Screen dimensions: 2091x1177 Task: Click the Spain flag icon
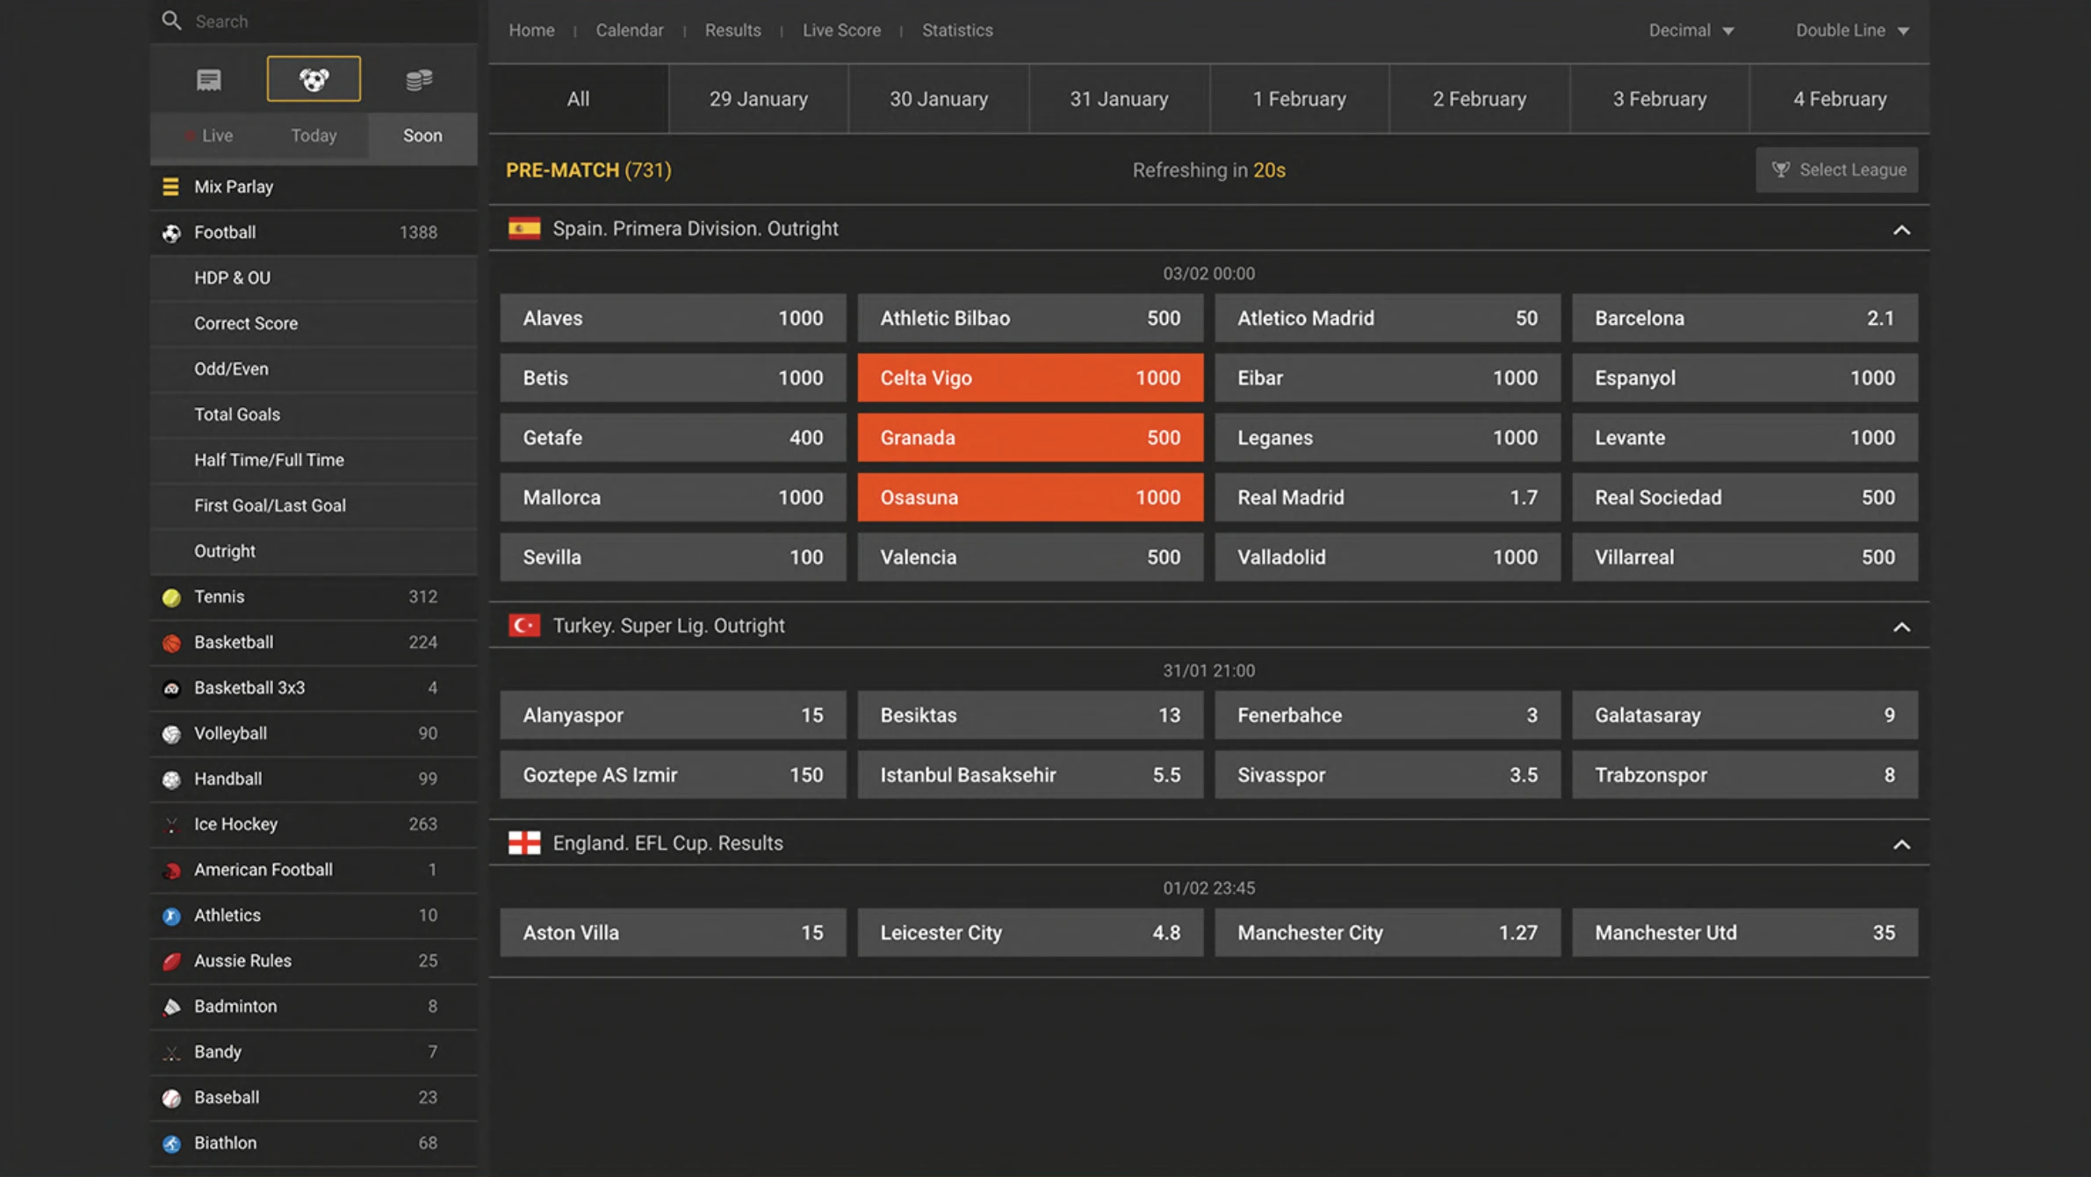(524, 228)
